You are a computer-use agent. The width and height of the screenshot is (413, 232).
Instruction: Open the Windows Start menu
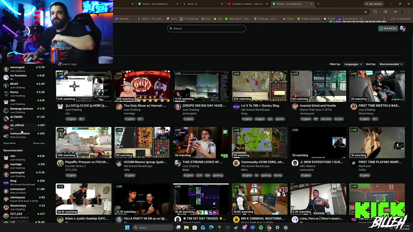[127, 227]
